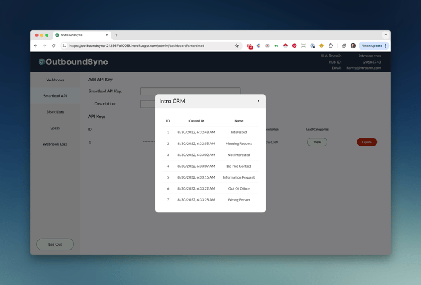
Task: Click the red circular extension icon
Action: [x=294, y=46]
